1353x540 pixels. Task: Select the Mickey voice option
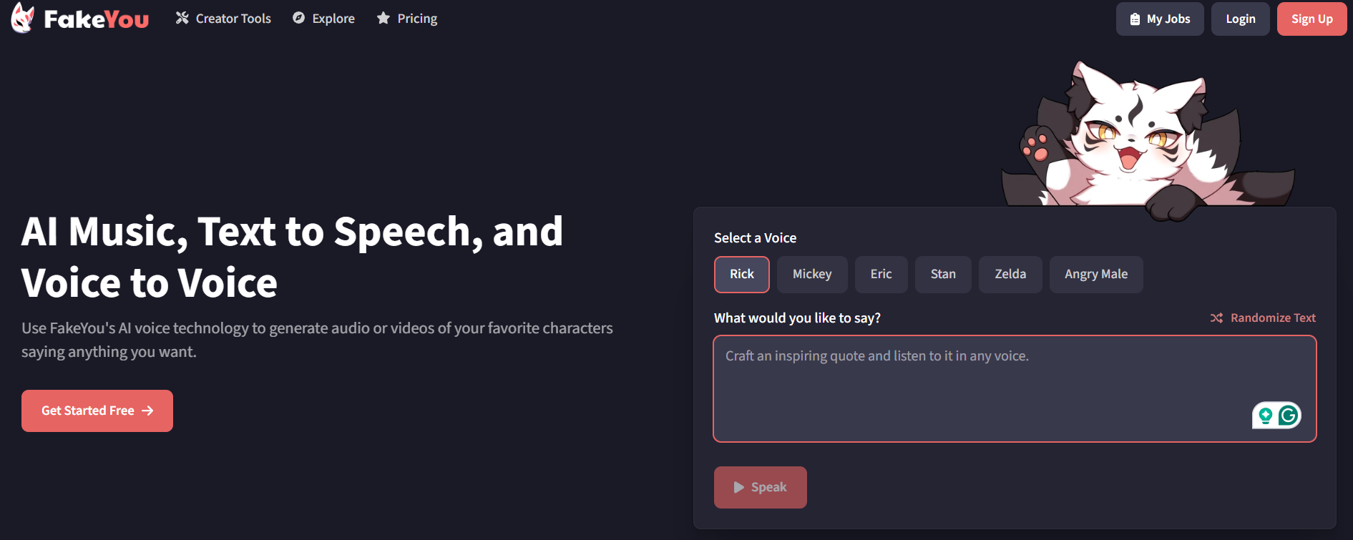click(x=812, y=275)
